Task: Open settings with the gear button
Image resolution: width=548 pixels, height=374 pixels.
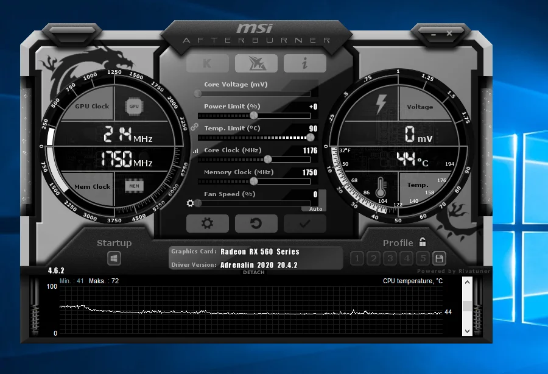Action: [x=207, y=224]
